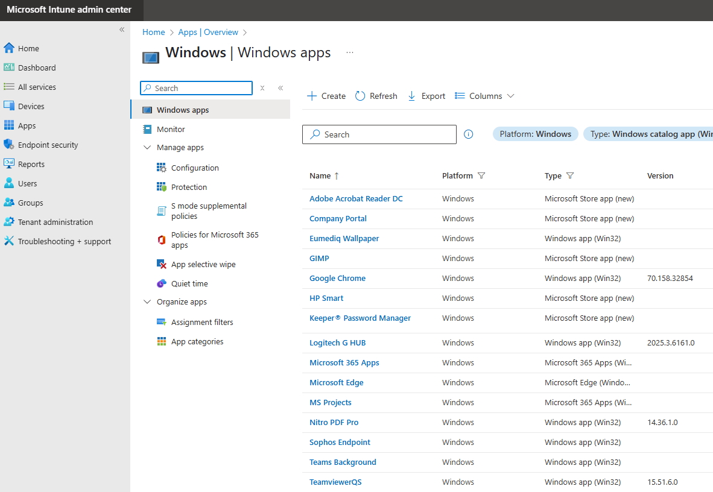Click the Home icon in left sidebar
The height and width of the screenshot is (492, 713).
[8, 48]
